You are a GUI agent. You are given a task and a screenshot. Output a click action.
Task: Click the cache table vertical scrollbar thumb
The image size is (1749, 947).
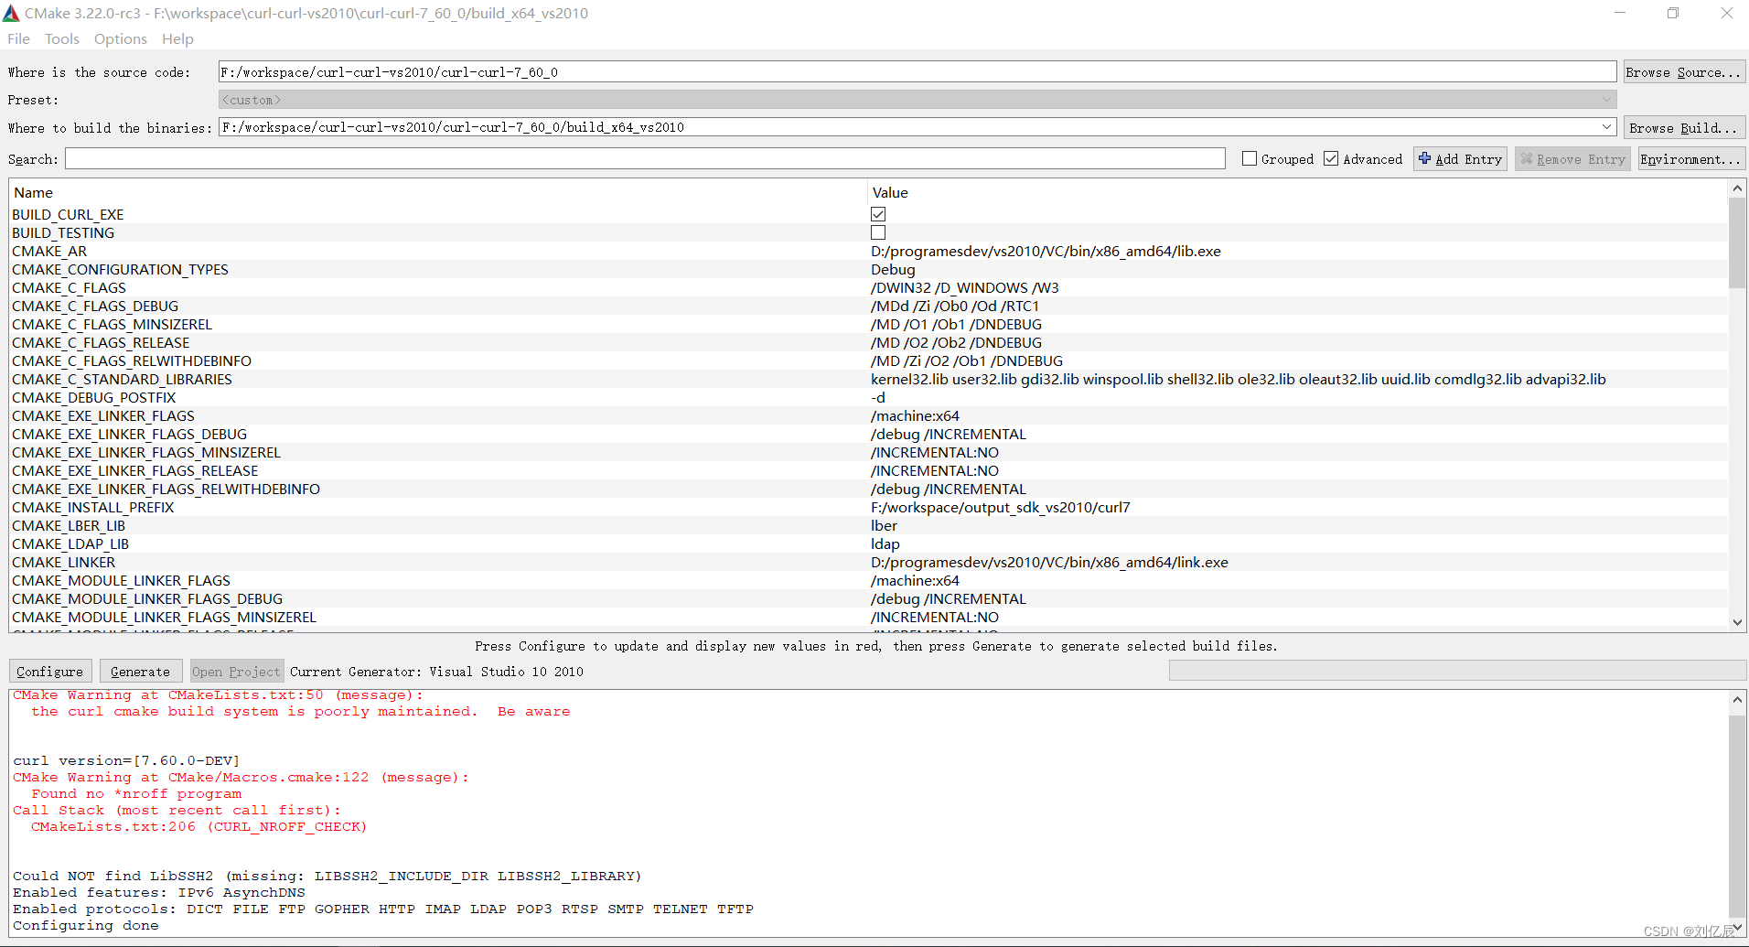coord(1737,242)
